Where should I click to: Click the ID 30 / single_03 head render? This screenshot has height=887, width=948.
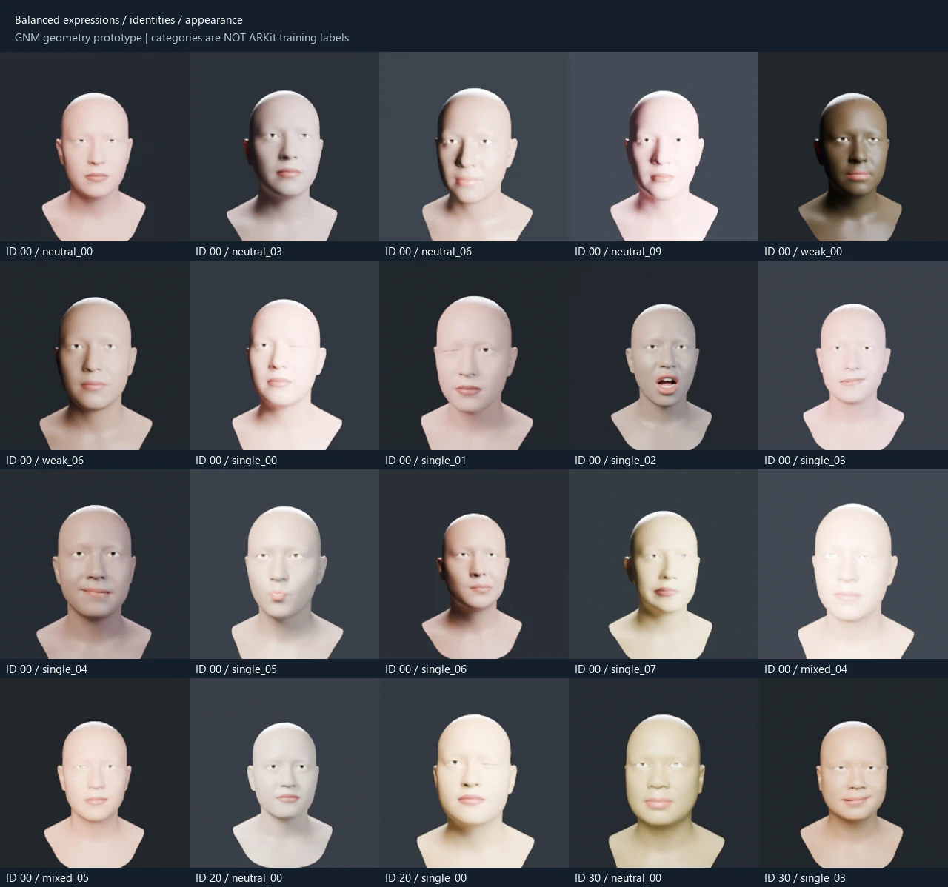tap(853, 773)
